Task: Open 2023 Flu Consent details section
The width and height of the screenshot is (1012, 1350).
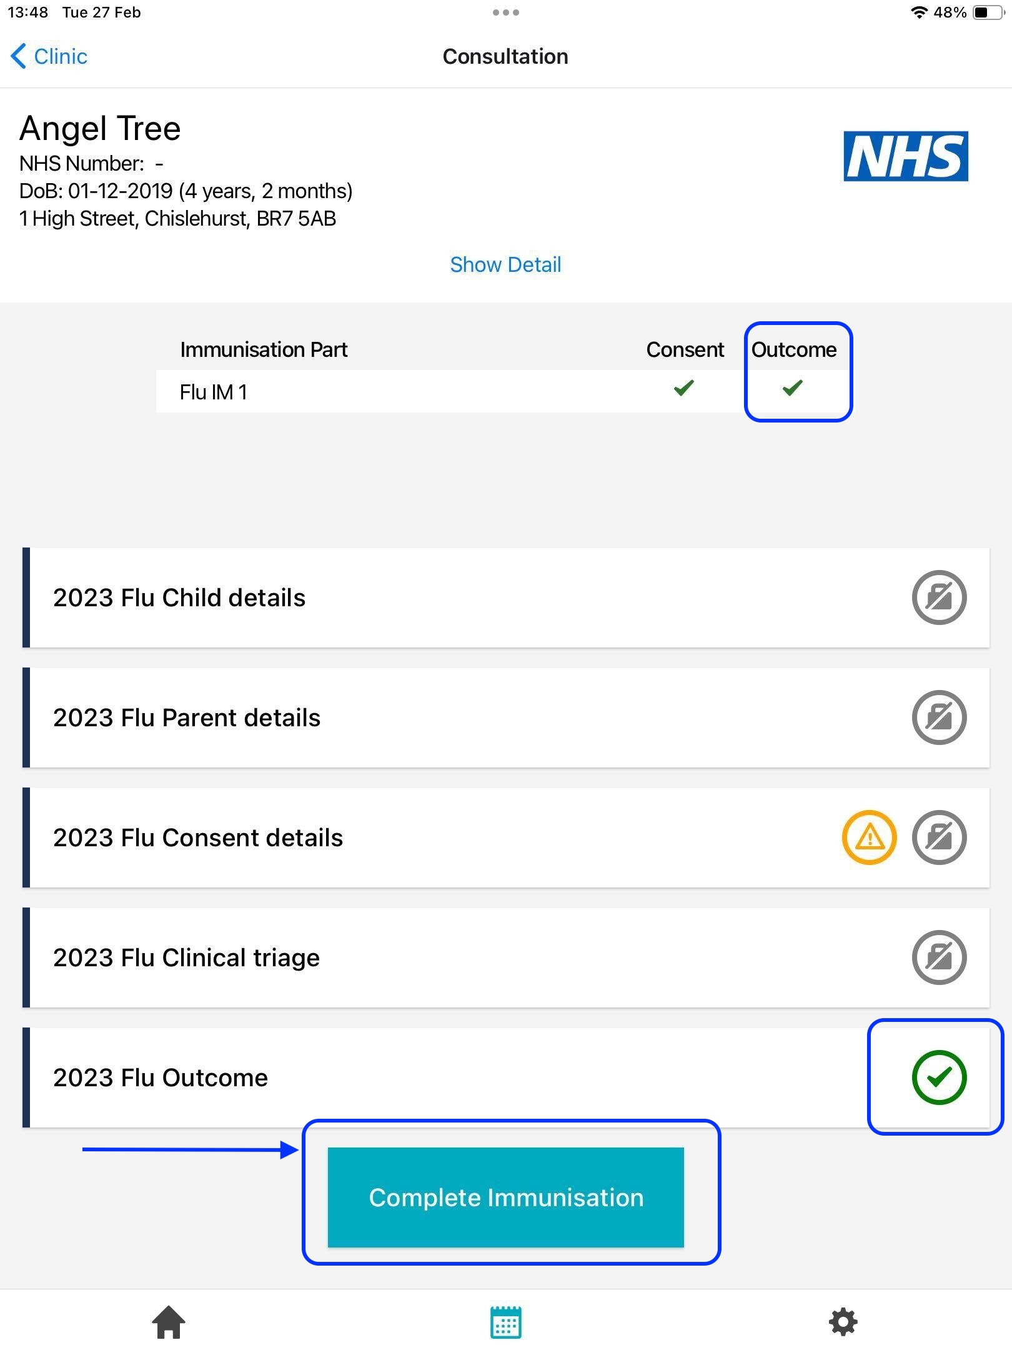Action: tap(197, 837)
